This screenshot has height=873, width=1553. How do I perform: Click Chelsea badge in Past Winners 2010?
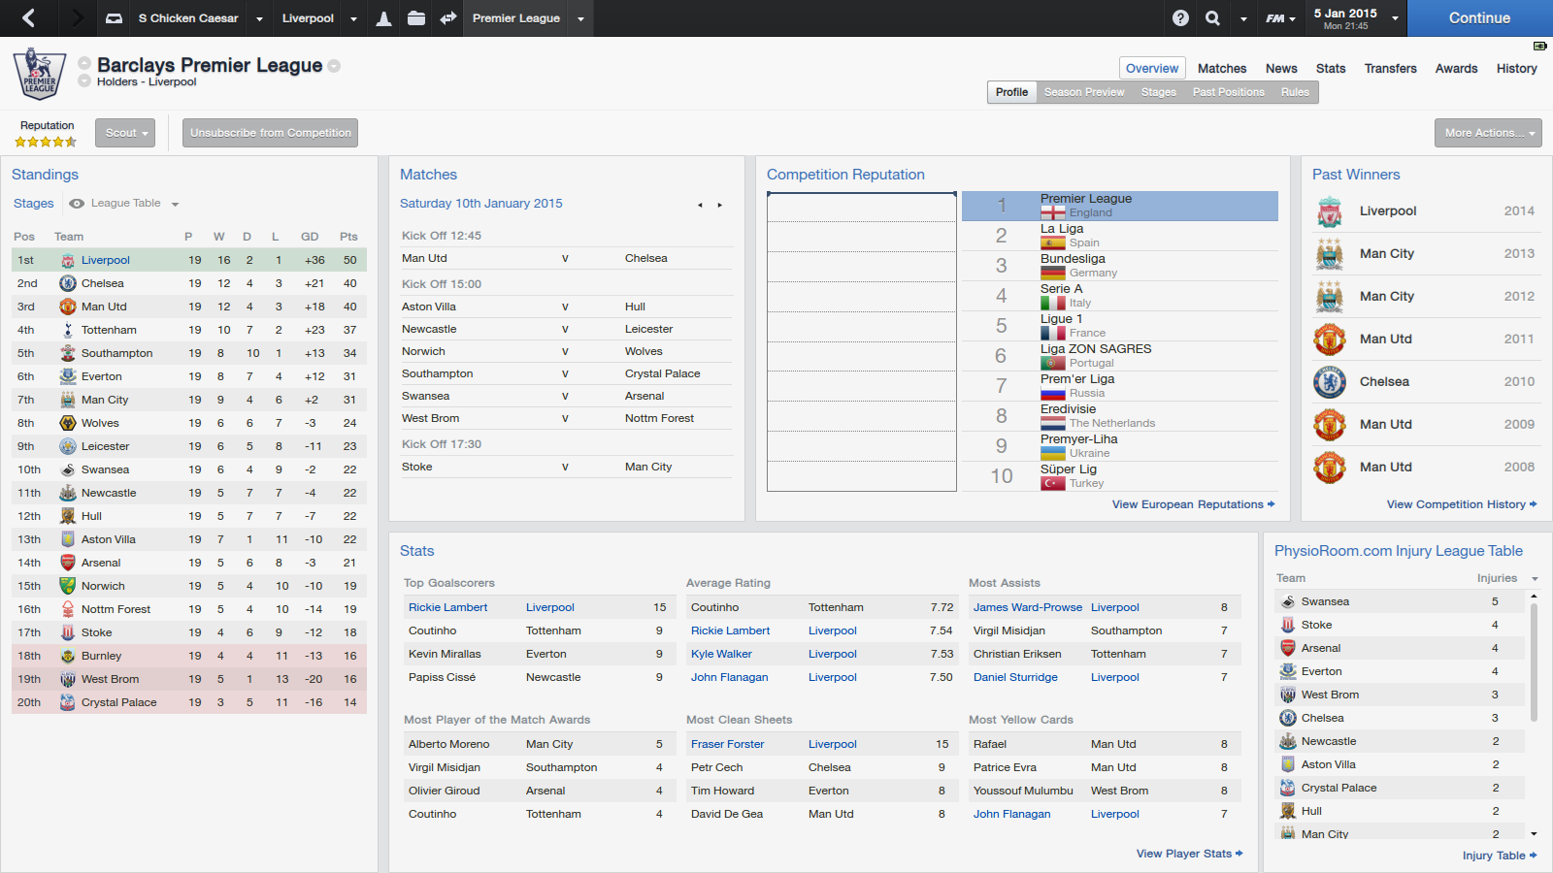[1330, 382]
